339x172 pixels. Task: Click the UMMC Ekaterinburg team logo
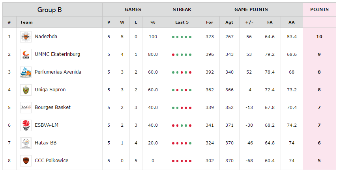[26, 54]
